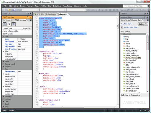Expand the padding shorthand property

(x=3, y=87)
